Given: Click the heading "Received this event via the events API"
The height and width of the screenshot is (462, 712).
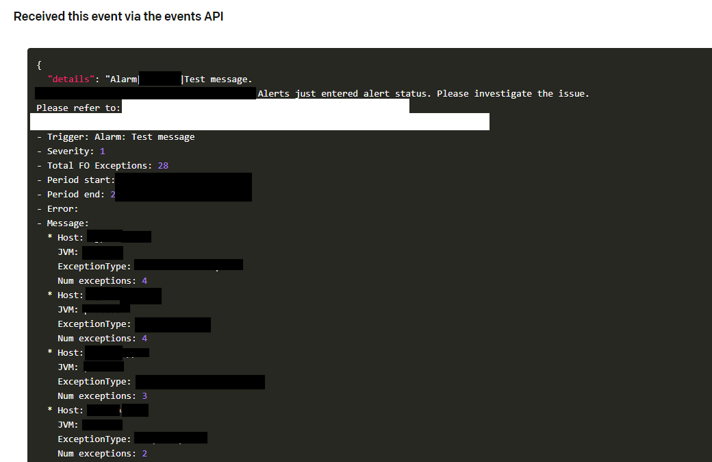Looking at the screenshot, I should click(x=118, y=16).
